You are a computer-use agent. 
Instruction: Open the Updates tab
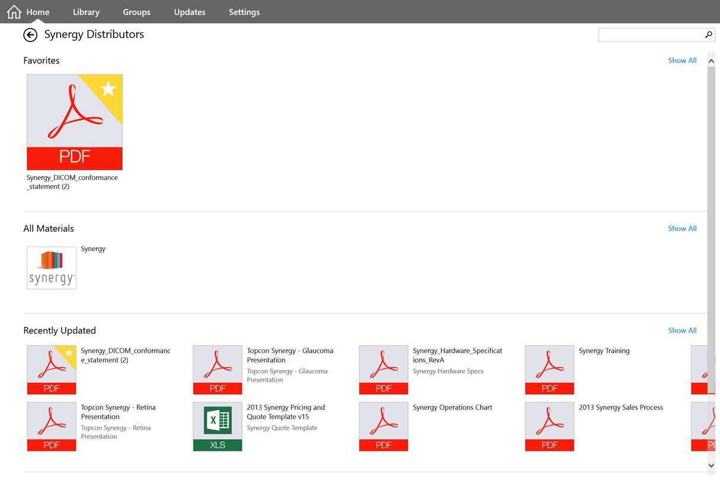[x=190, y=12]
